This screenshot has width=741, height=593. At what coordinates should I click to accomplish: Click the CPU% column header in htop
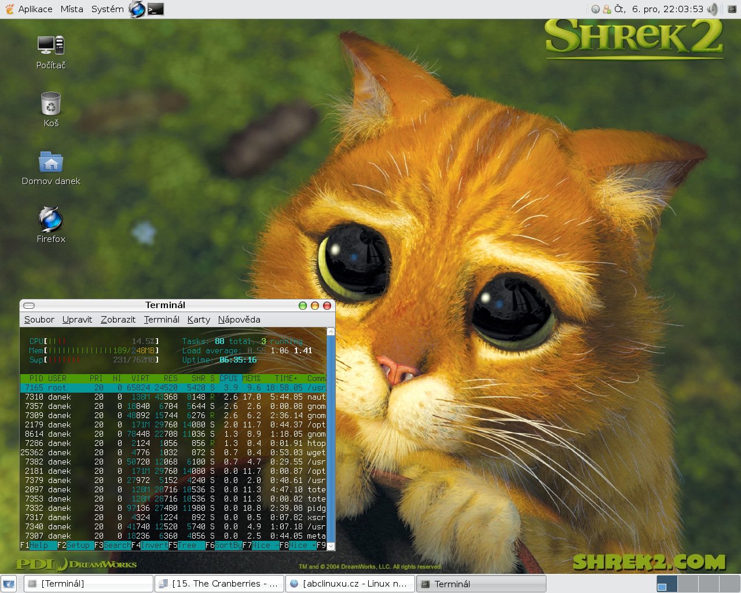229,378
